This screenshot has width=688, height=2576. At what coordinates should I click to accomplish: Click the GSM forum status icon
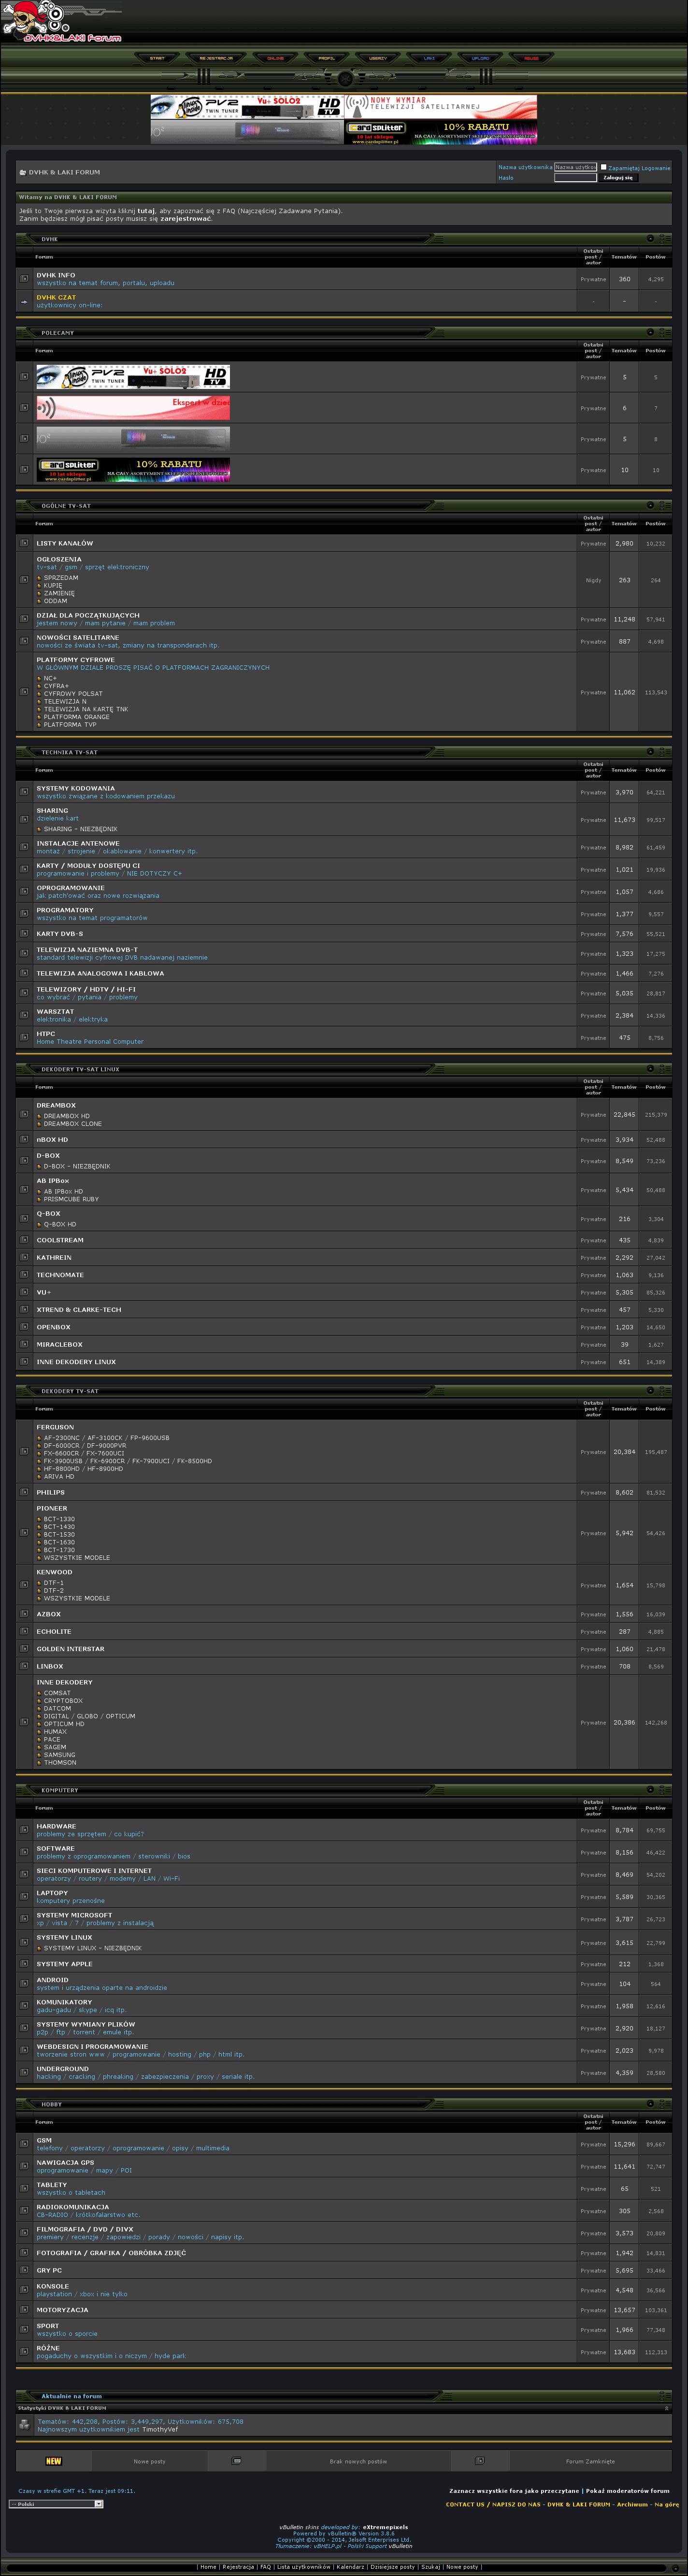[x=24, y=2144]
